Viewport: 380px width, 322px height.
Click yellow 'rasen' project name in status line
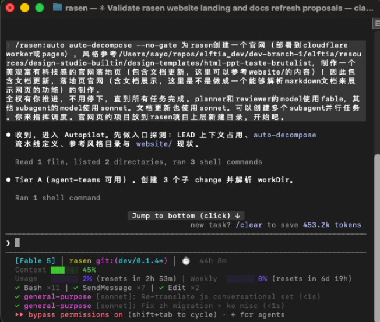tap(80, 261)
